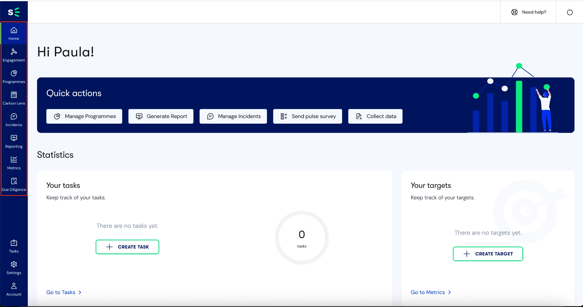Click the Collect data quick action
The image size is (583, 307).
[375, 116]
